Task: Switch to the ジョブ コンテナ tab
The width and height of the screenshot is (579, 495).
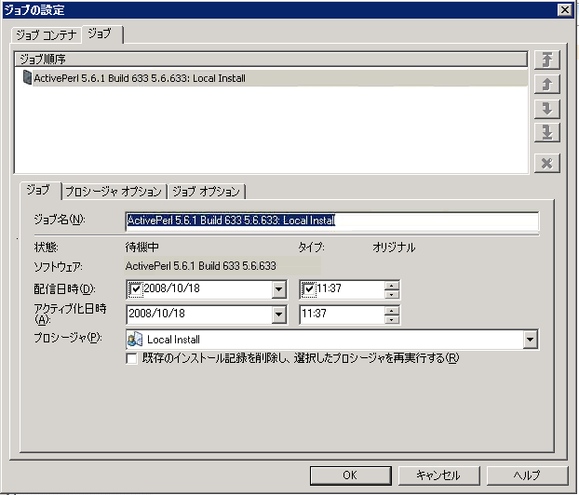Action: coord(47,35)
